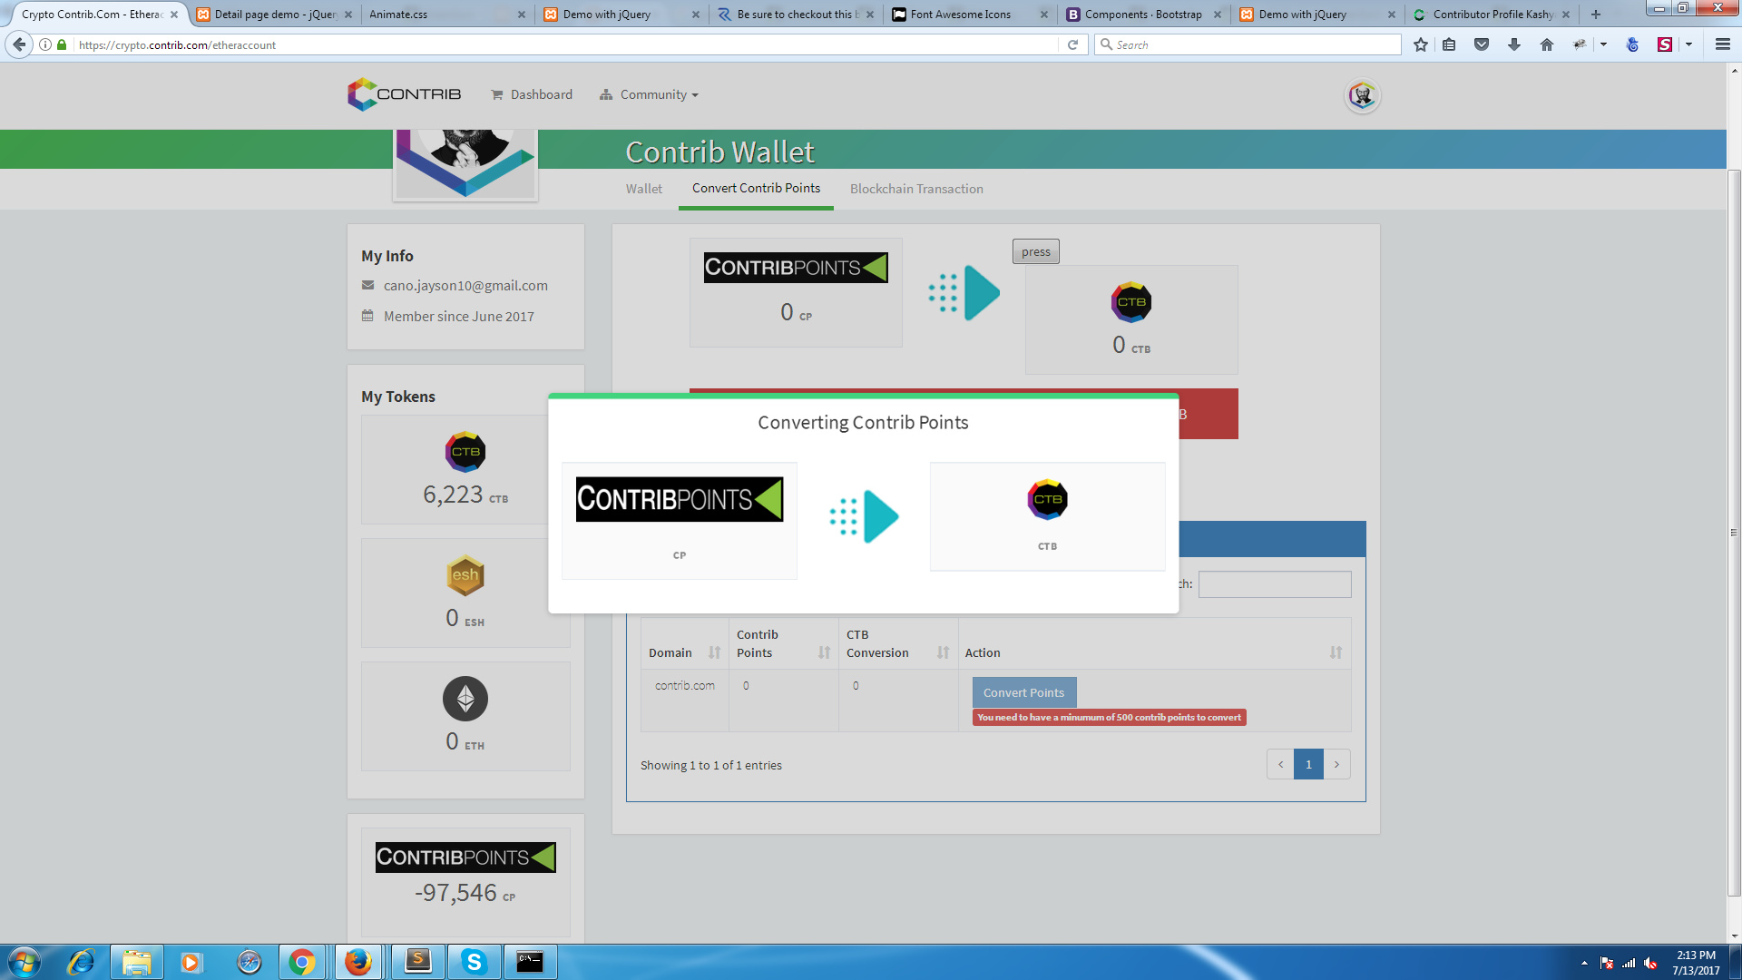
Task: Select the Convert Contrib Points tab
Action: [756, 188]
